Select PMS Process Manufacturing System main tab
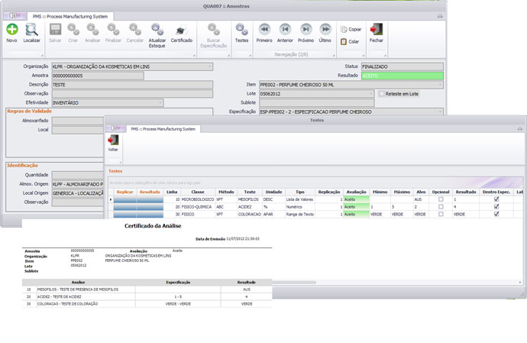This screenshot has height=343, width=527. [x=70, y=16]
